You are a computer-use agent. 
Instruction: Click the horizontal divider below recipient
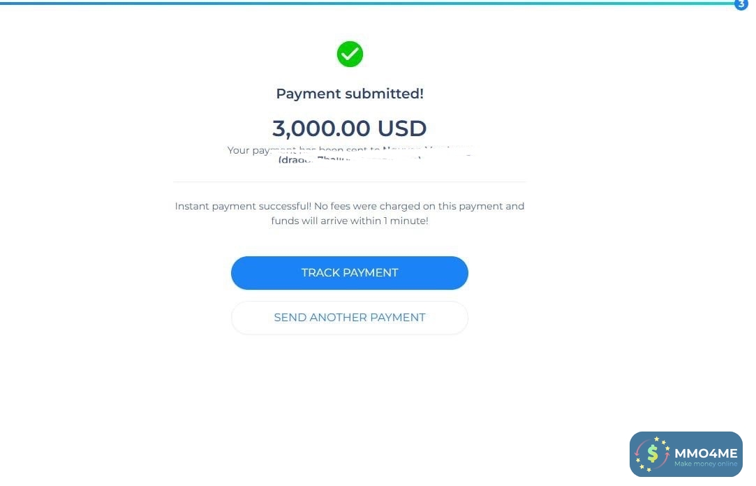pos(350,182)
